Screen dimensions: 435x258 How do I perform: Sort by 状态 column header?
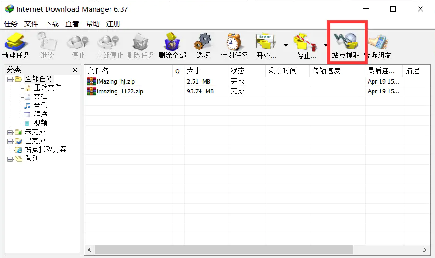pos(247,70)
